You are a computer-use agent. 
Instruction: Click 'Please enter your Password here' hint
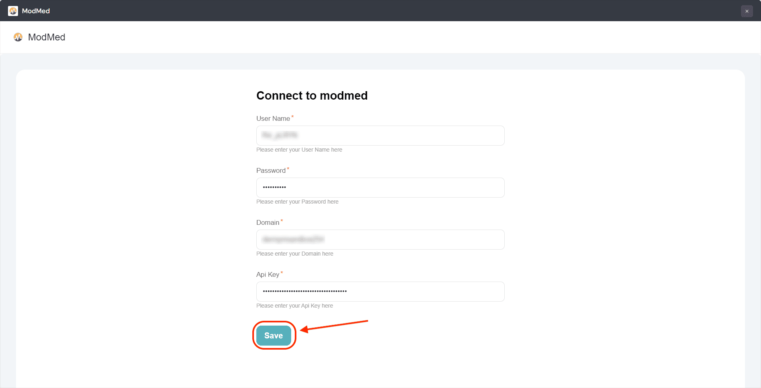(x=297, y=202)
